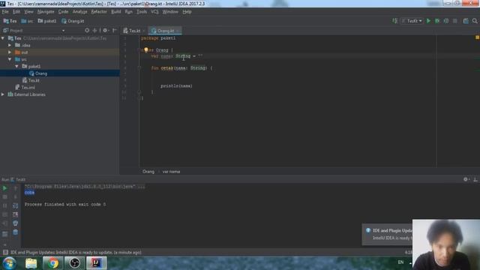480x270 pixels.
Task: Switch to the Tes.kt editor tab
Action: pyautogui.click(x=134, y=31)
